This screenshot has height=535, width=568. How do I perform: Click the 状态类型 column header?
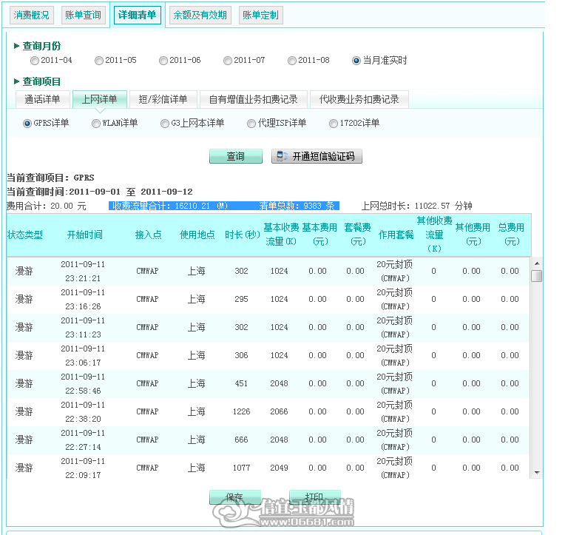click(25, 235)
